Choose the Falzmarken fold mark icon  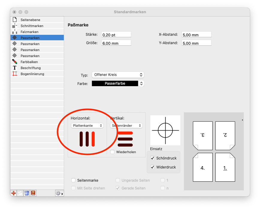[x=15, y=32]
